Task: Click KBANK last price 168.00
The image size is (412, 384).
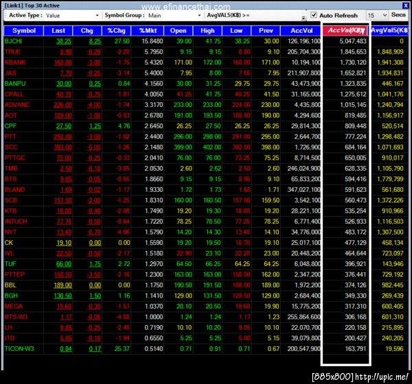Action: [62, 62]
